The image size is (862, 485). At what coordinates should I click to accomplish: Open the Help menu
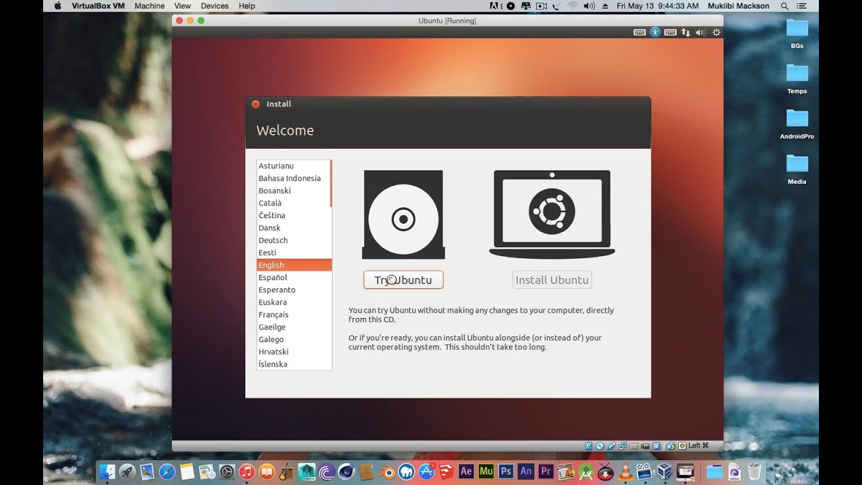247,5
